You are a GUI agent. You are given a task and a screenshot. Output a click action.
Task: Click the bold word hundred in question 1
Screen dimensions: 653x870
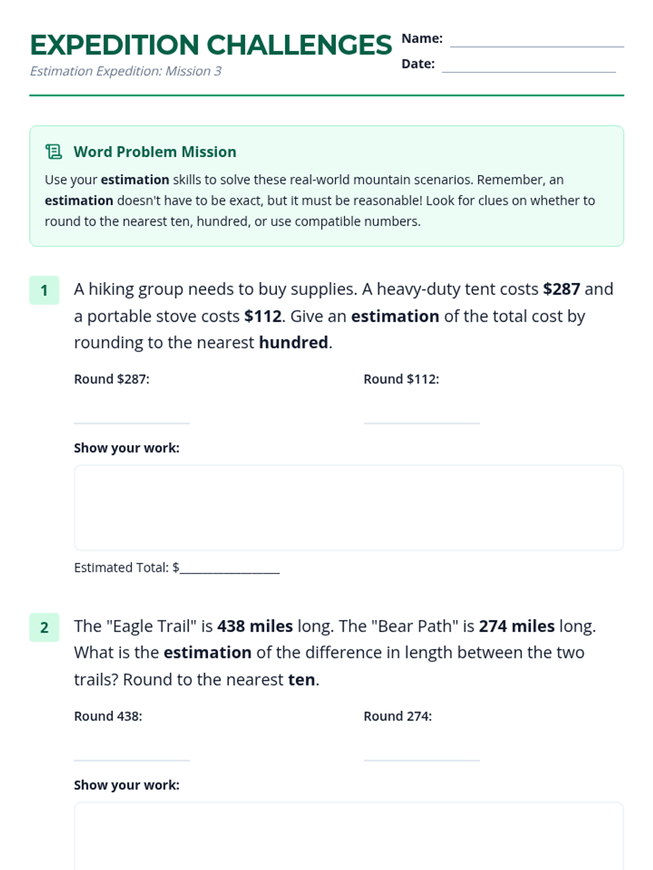click(293, 343)
